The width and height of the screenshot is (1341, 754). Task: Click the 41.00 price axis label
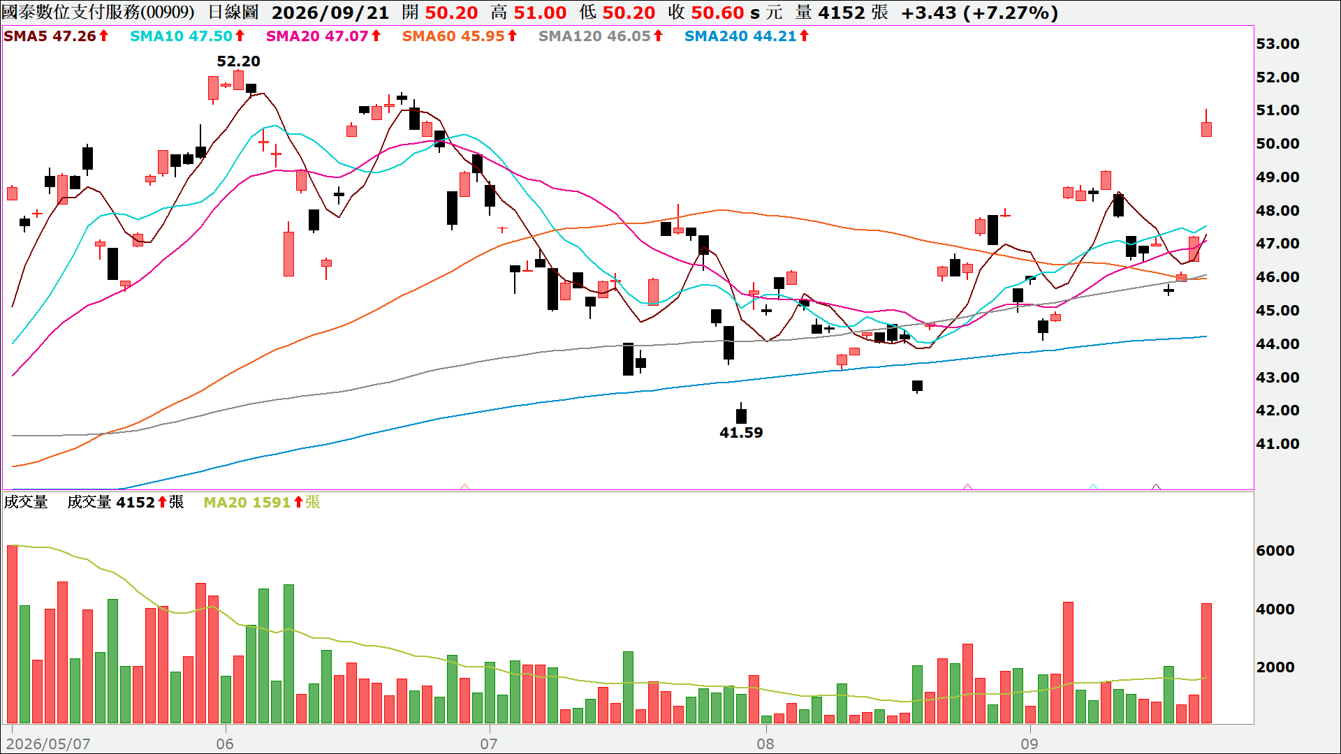click(x=1277, y=444)
